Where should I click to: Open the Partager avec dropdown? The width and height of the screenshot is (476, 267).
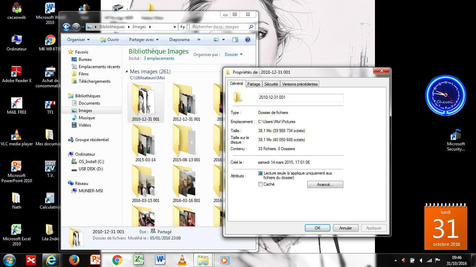[x=144, y=40]
